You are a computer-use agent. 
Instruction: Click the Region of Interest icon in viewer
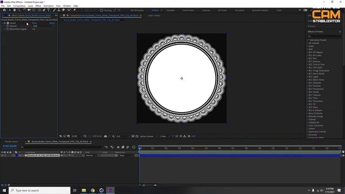133,136
